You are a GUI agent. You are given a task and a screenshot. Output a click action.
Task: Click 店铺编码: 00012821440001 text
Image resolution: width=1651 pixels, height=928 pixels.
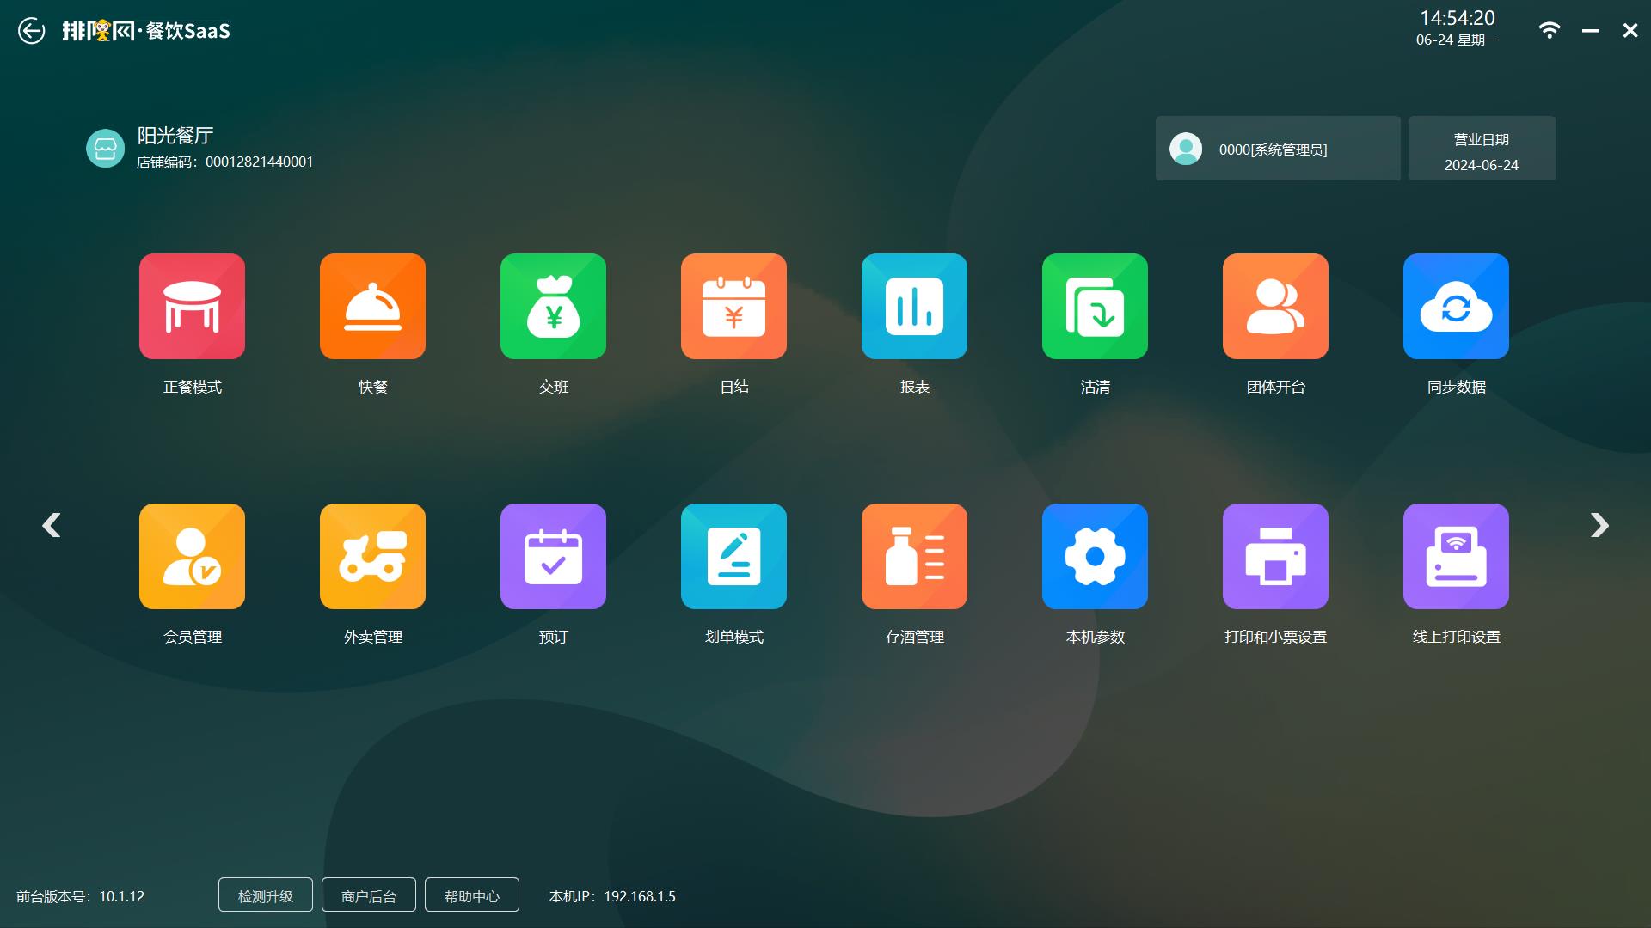[224, 162]
